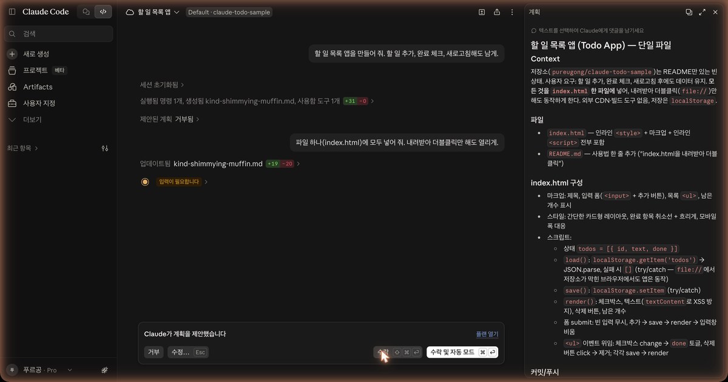Viewport: 728px width, 382px height.
Task: Click the sparkle icon beside the account menu
Action: 104,370
